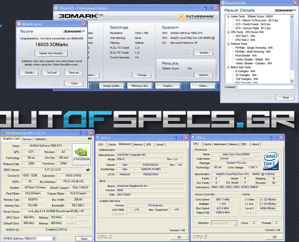Screen dimensions: 299x242
Task: Select the Graphics Card tab in GPU-Z
Action: click(11, 139)
